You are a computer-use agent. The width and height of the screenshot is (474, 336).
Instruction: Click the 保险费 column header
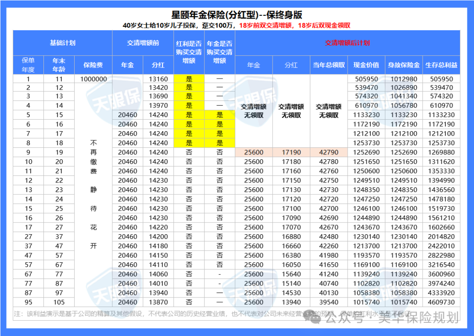click(93, 65)
